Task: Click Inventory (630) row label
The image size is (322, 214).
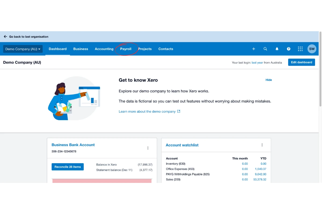Action: [x=175, y=164]
